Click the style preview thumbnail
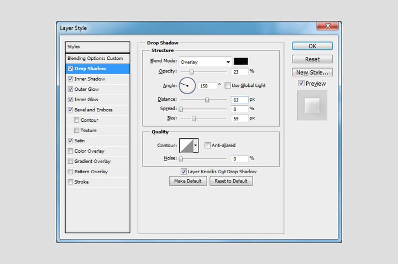 click(312, 105)
